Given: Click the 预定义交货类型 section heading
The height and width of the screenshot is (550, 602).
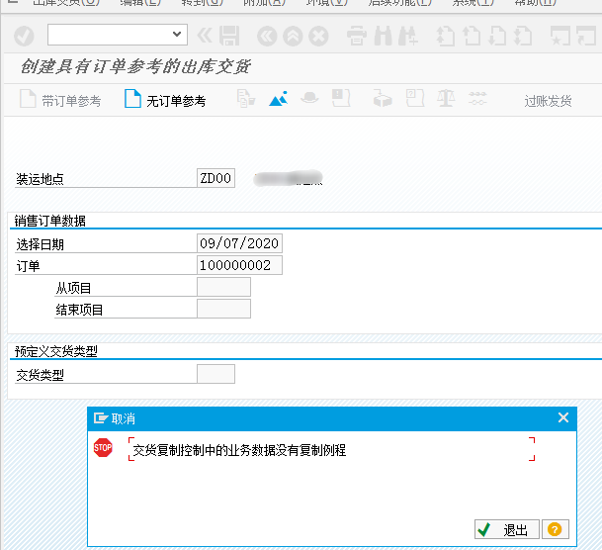Looking at the screenshot, I should 56,351.
